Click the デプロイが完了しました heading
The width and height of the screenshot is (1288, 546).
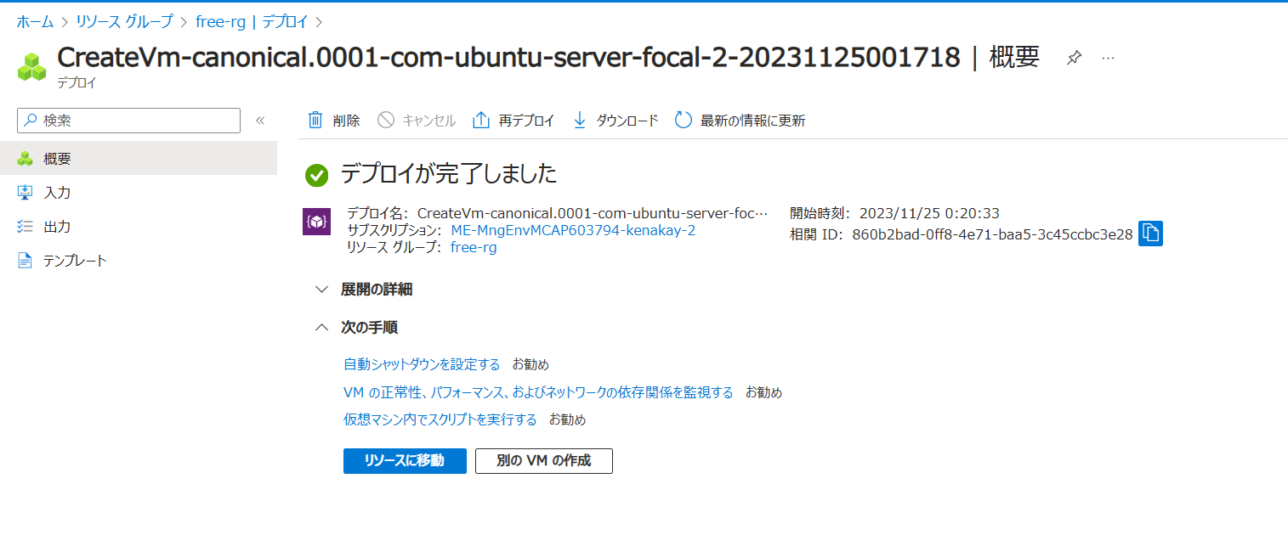click(449, 175)
